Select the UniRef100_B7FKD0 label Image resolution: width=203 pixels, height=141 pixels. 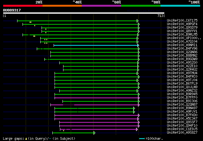(182, 115)
